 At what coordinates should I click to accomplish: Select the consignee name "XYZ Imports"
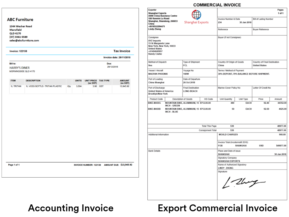(x=155, y=41)
